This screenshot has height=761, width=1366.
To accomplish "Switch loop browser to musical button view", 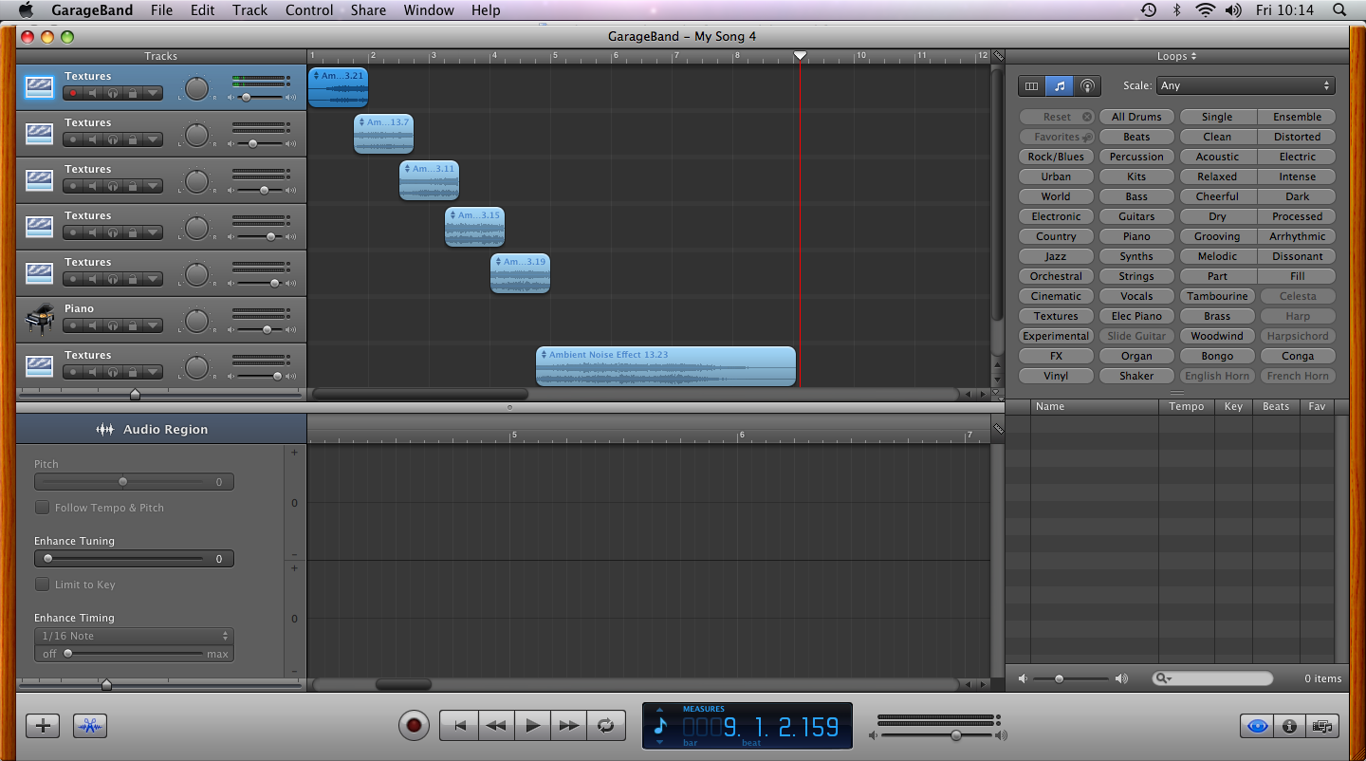I will (1060, 85).
